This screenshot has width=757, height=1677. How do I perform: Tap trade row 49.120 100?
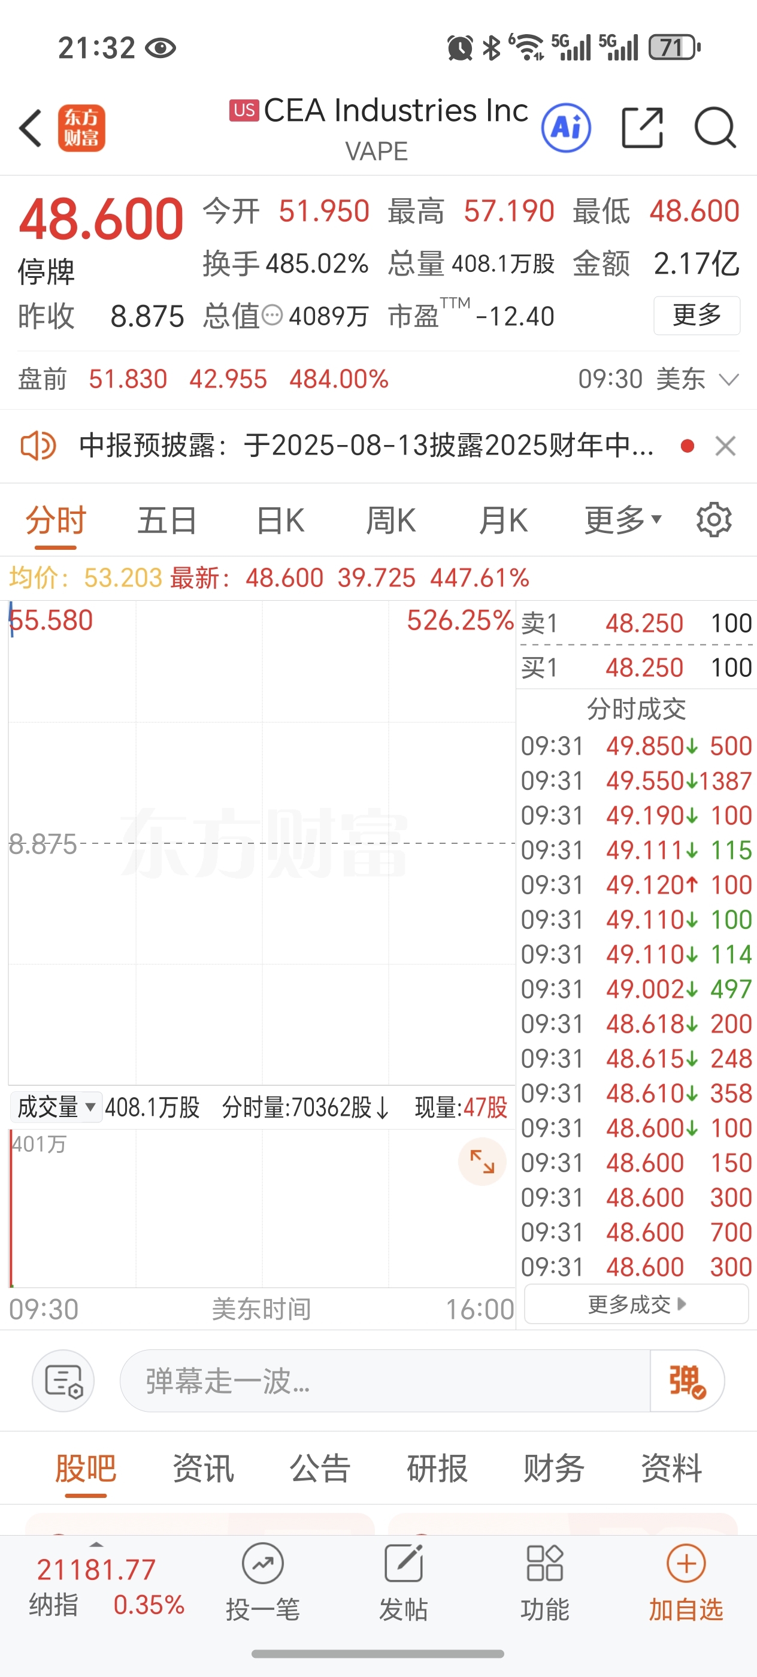637,885
